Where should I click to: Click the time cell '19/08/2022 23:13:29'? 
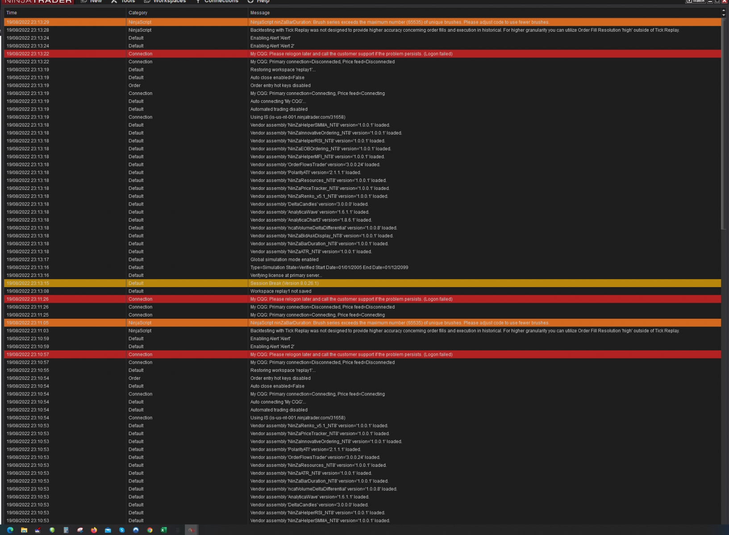click(x=28, y=22)
